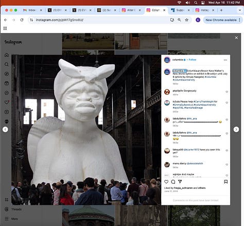Click the date and time in the menu bar
Screen dimensions: 244x226
224,3
